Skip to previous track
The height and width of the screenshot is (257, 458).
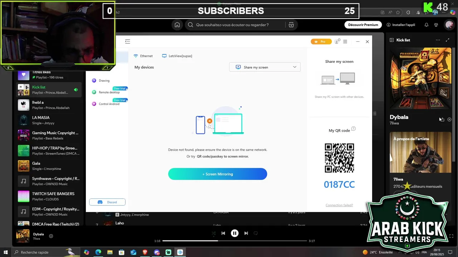point(223,233)
